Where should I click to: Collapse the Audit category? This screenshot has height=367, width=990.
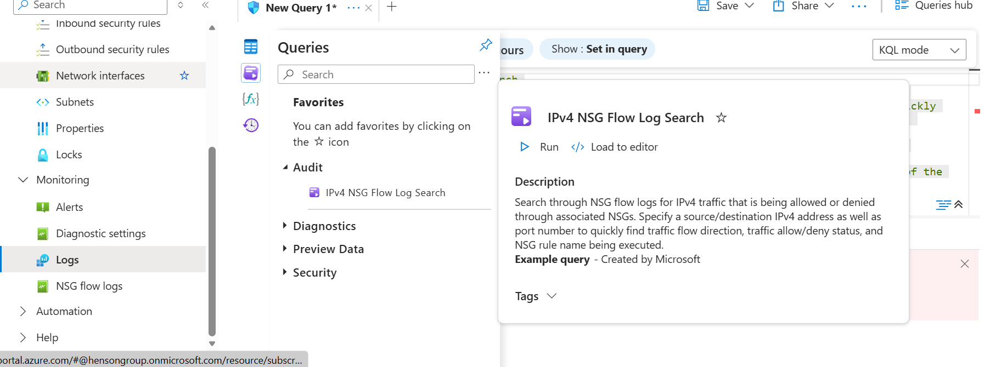point(285,167)
